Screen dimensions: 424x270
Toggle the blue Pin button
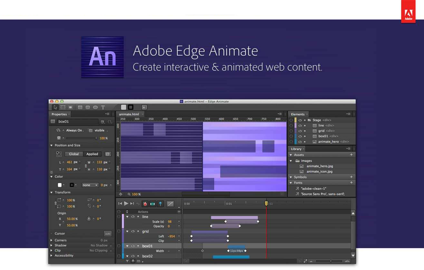[160, 204]
